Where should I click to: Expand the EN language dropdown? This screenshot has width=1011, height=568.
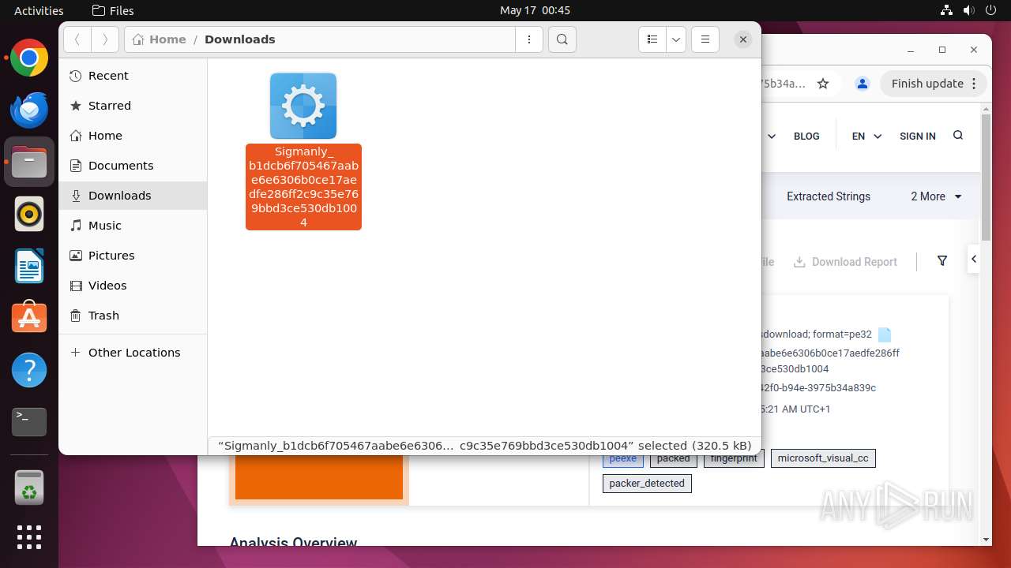pos(866,136)
